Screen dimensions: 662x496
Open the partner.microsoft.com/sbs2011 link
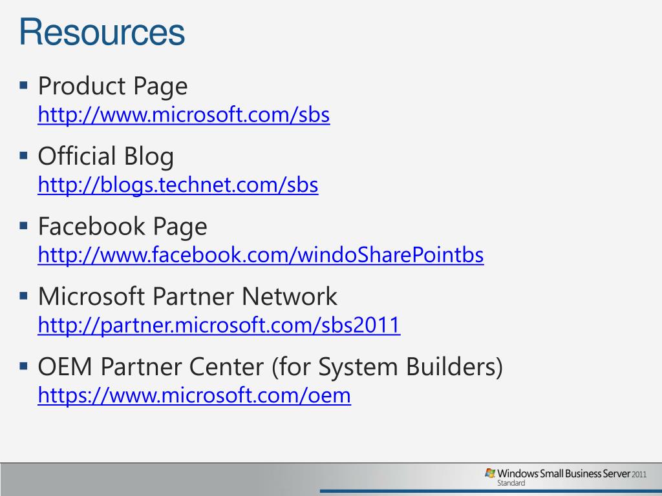tap(219, 325)
